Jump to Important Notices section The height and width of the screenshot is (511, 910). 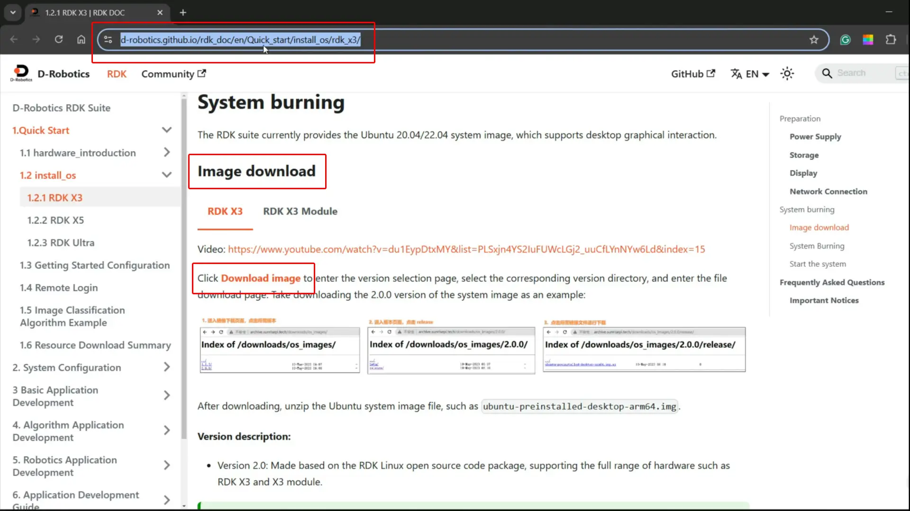(824, 300)
